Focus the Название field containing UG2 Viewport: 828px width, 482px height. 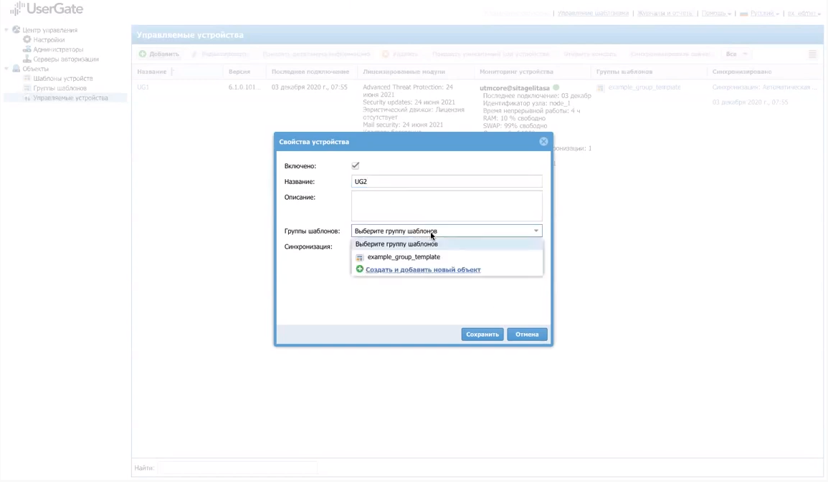point(447,181)
